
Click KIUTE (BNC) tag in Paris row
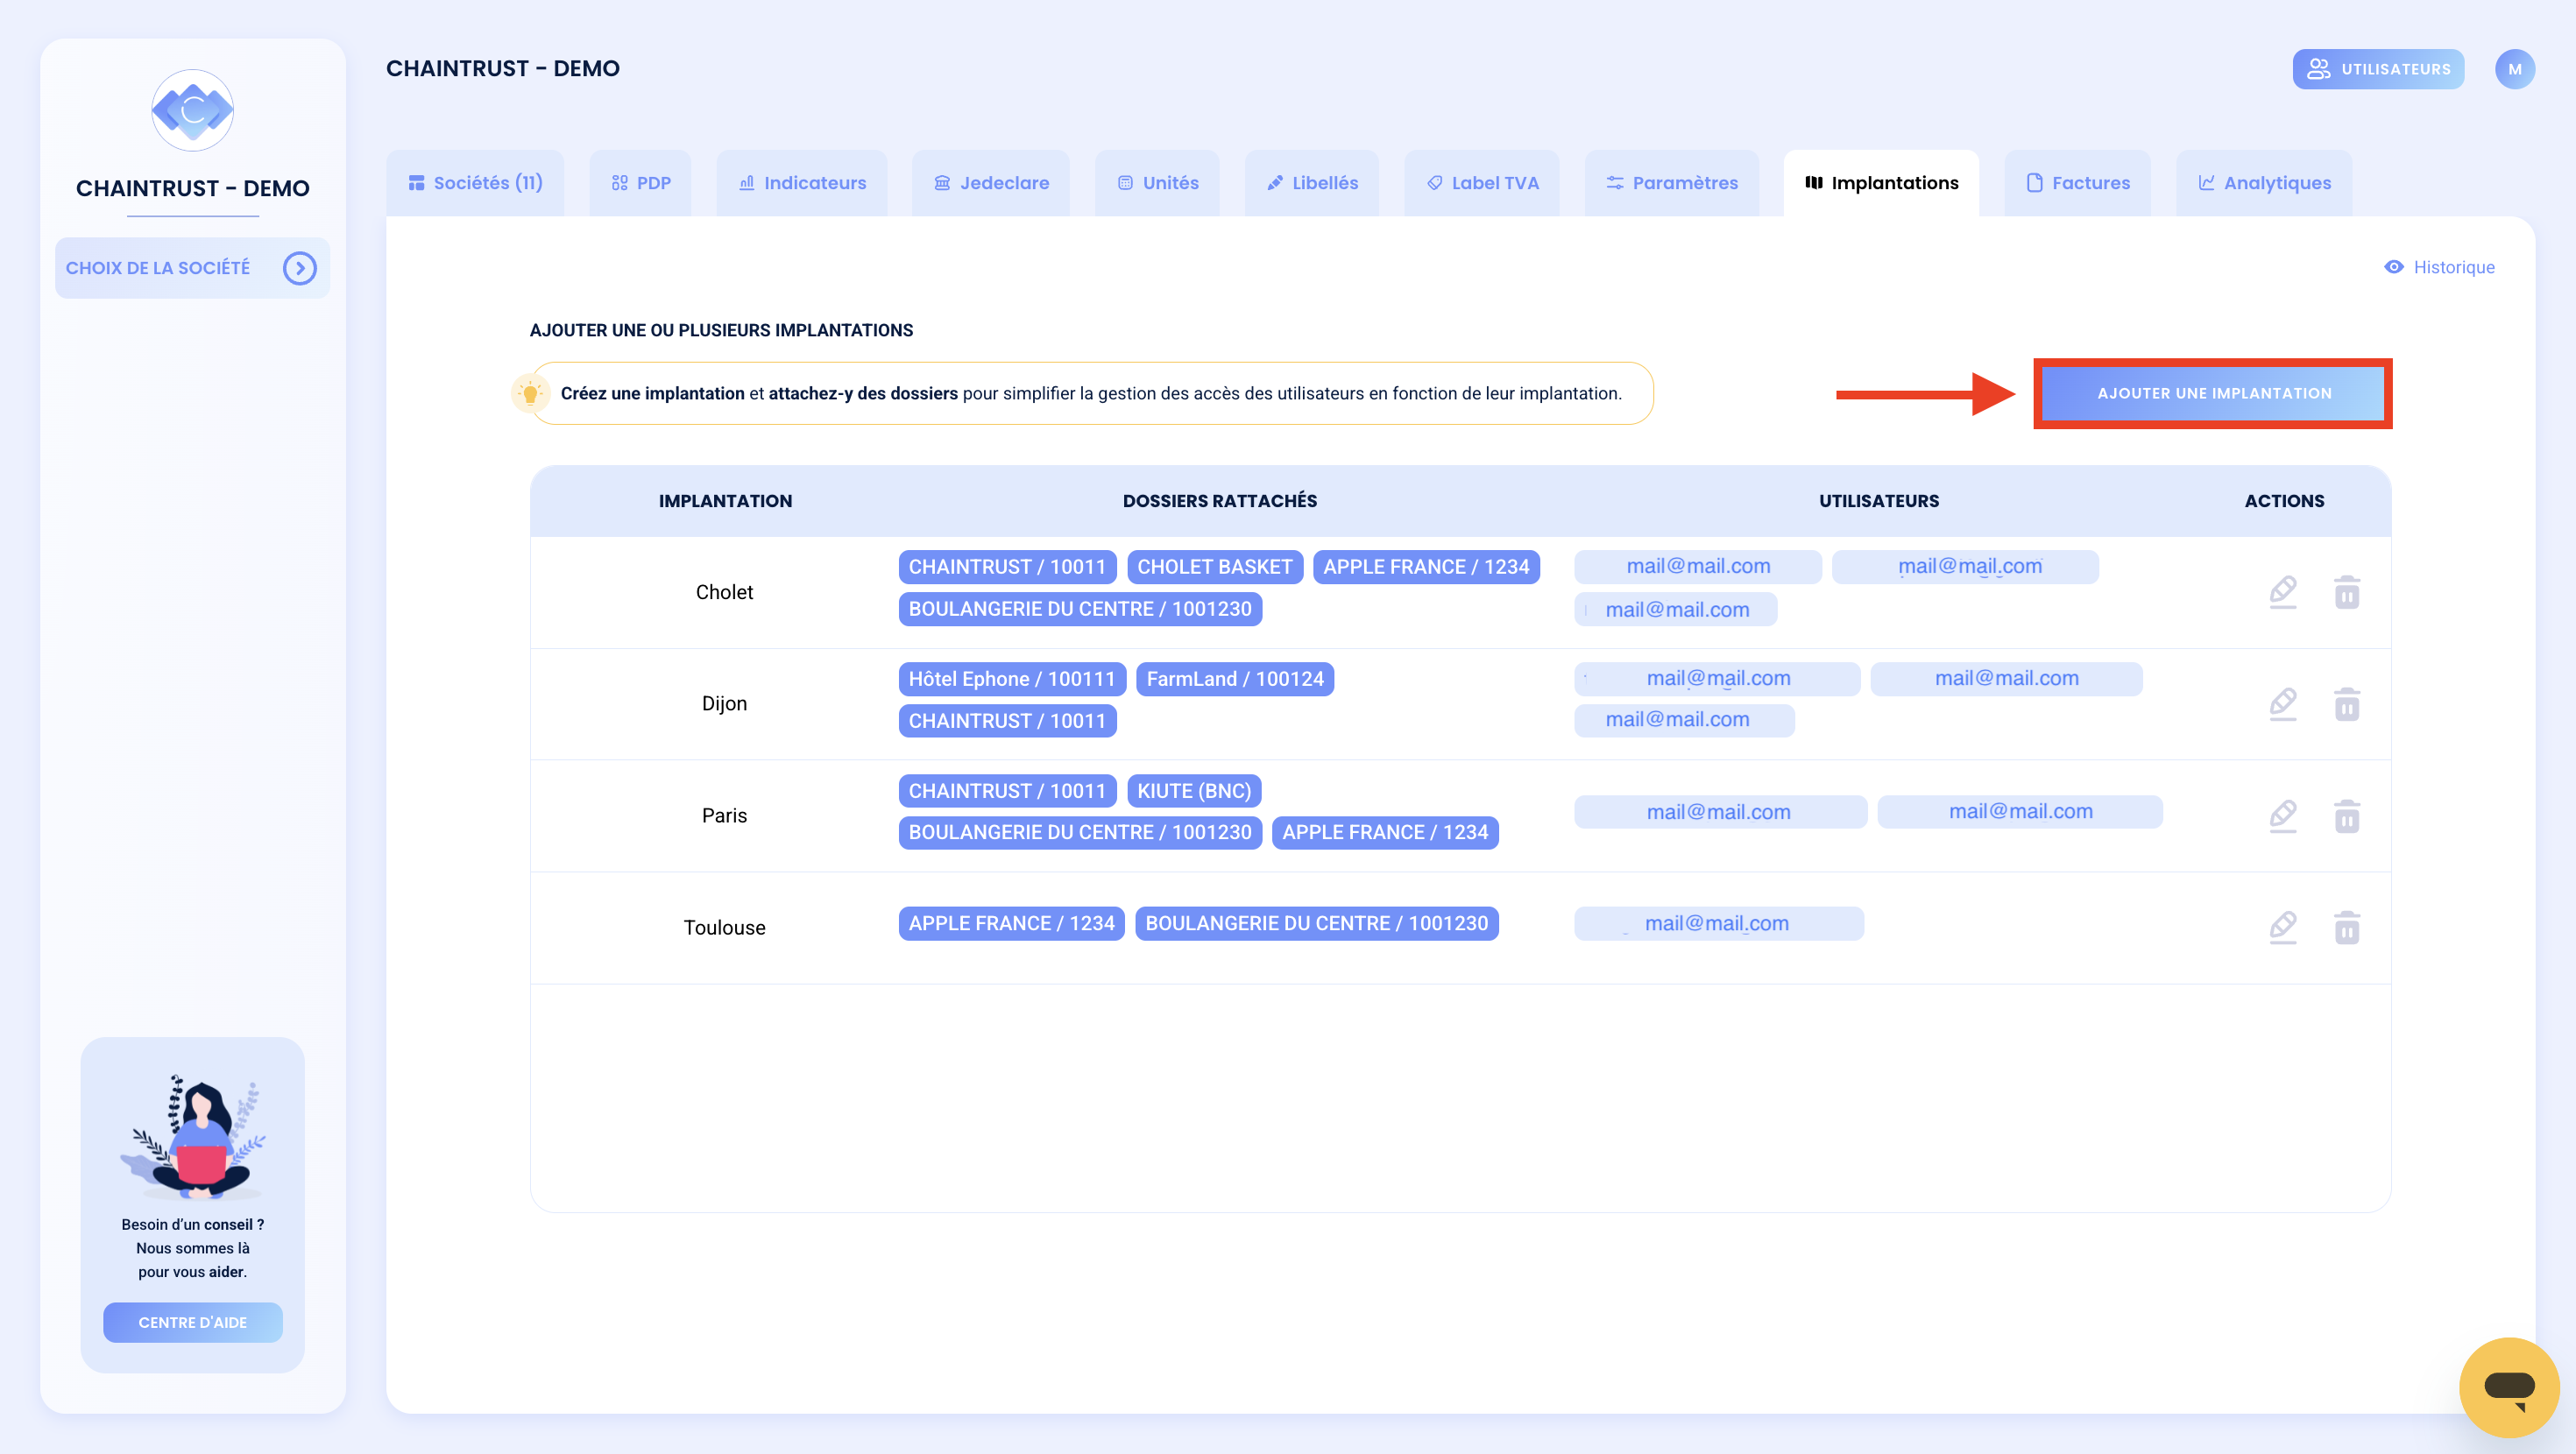1194,791
